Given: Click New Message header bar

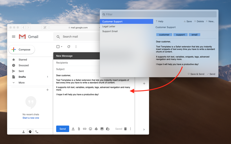Looking at the screenshot, I should (x=77, y=56).
